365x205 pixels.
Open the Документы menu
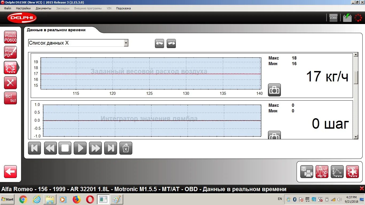pos(43,8)
